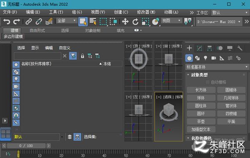The width and height of the screenshot is (250, 158).
Task: Toggle display geometry filter in scene explorer
Action: (x=16, y=64)
